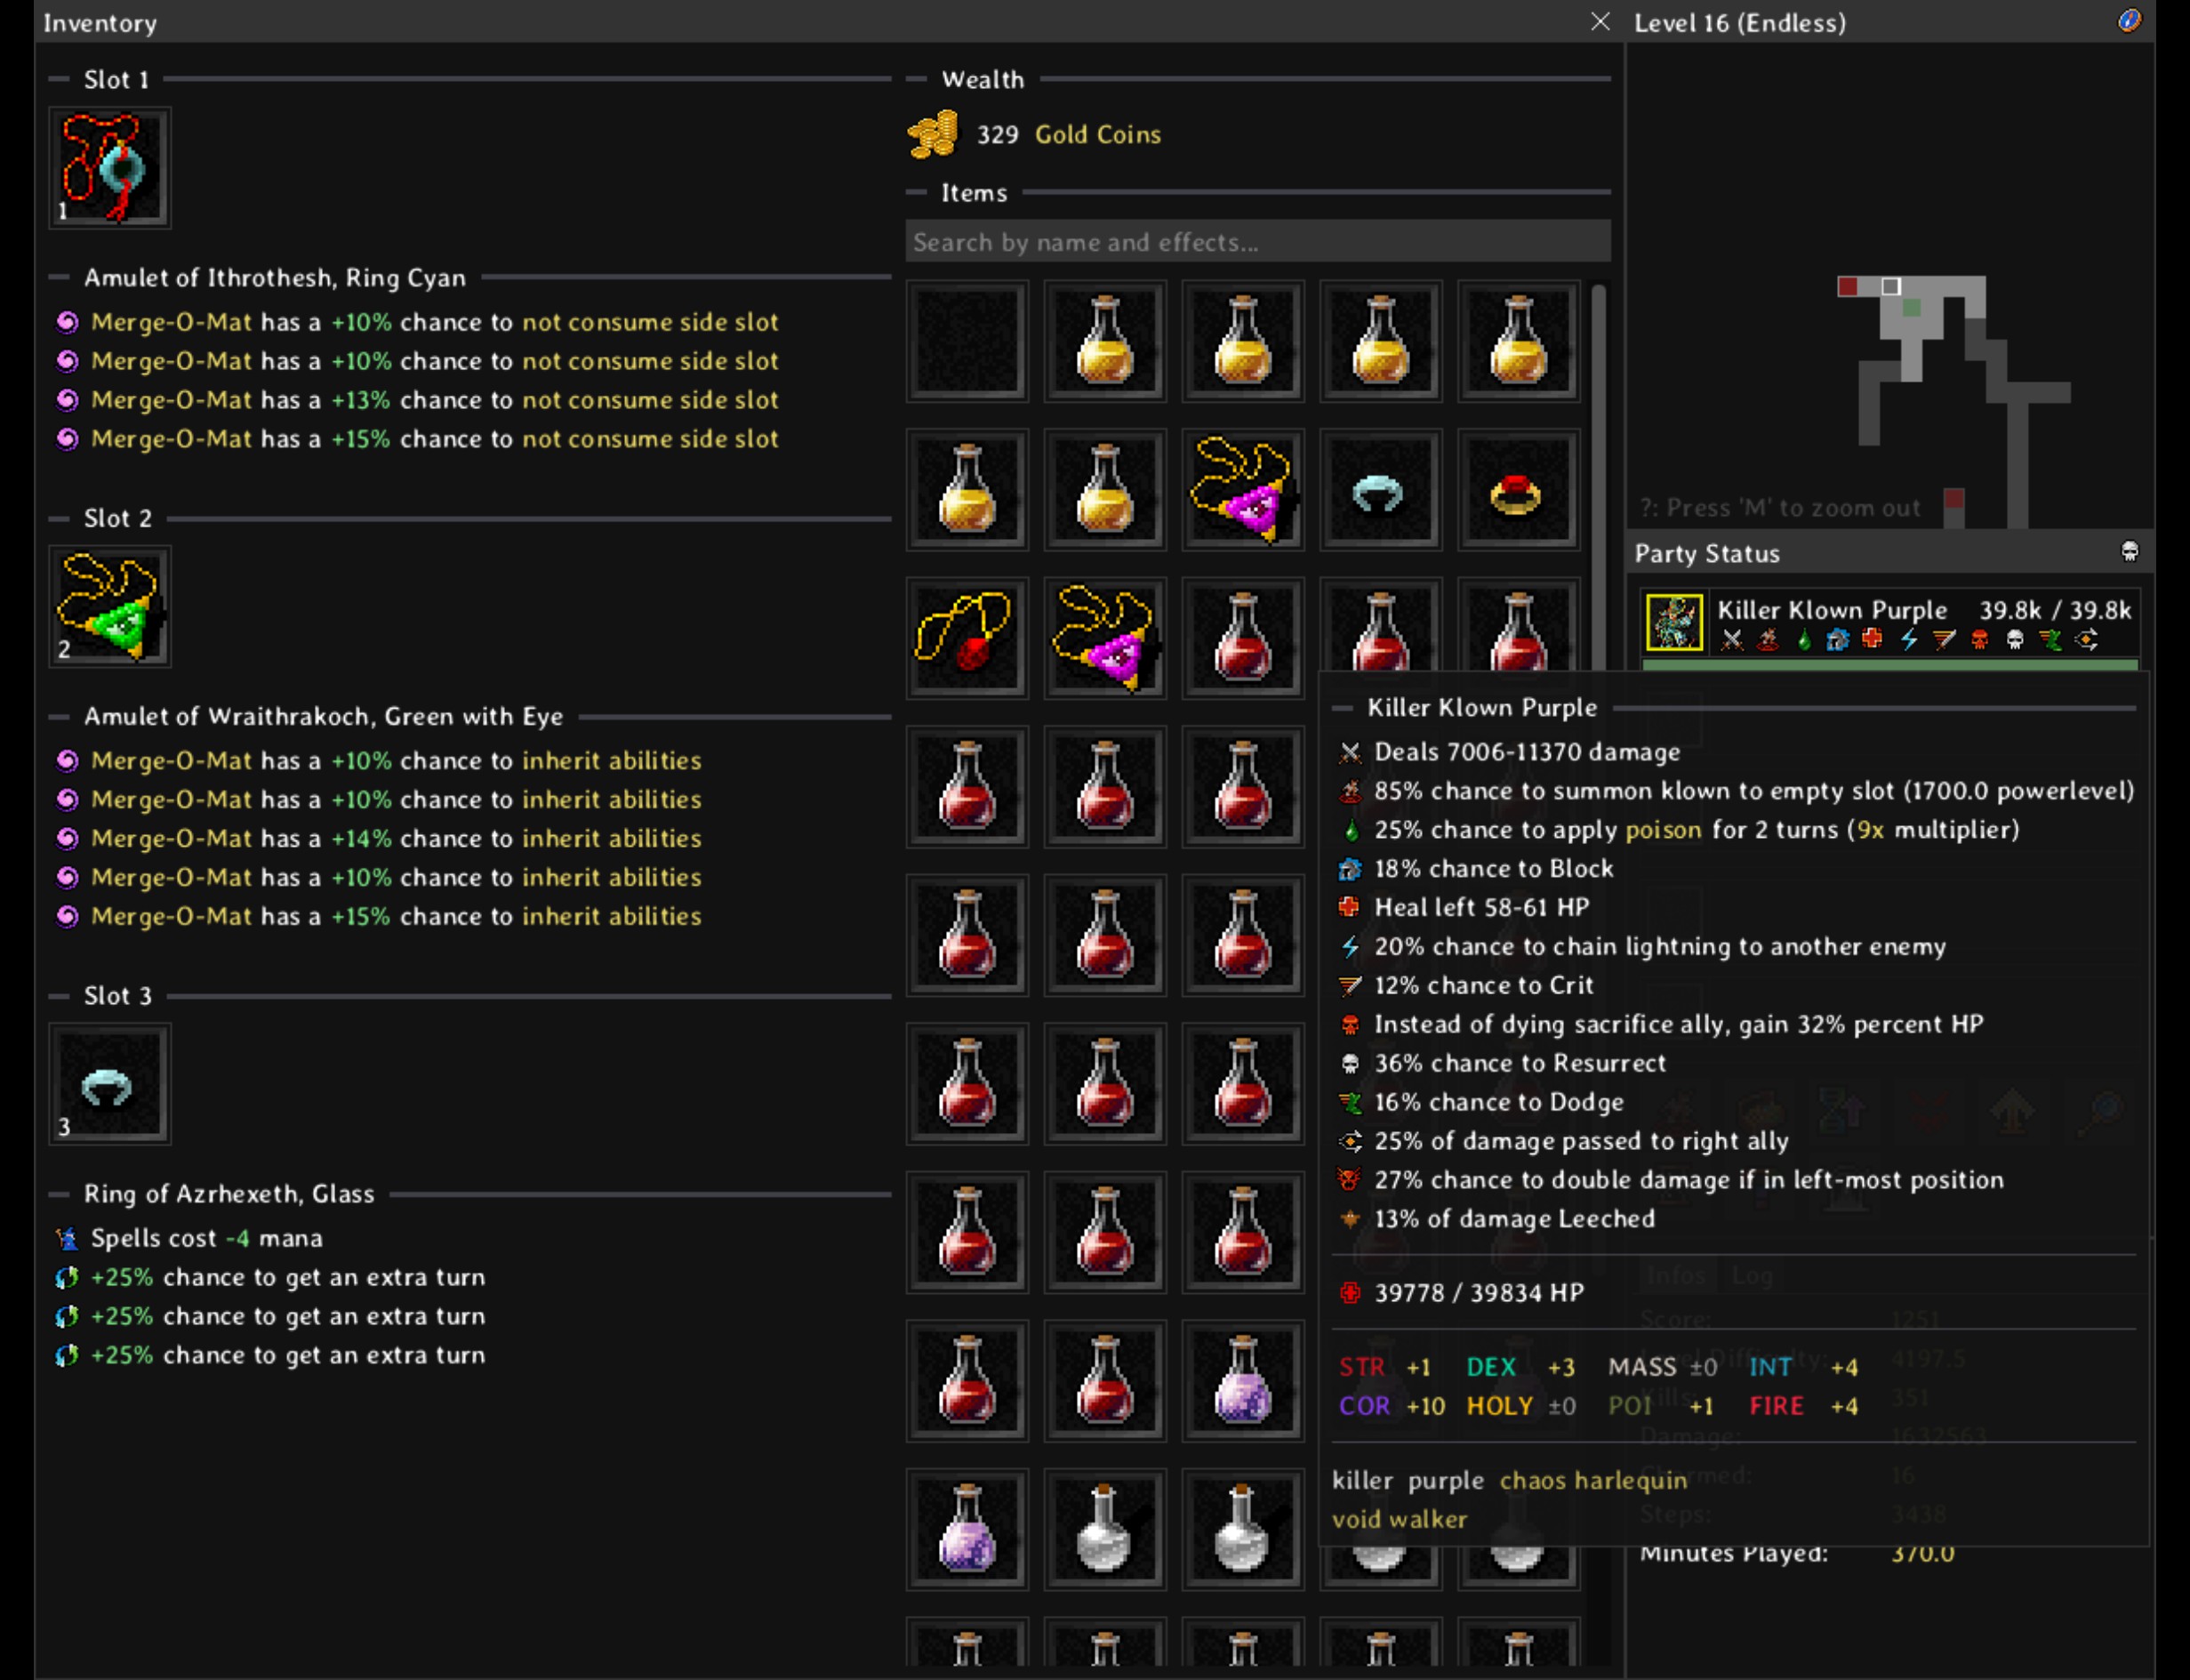Click the lightning bolt ability icon in party row

(x=1909, y=640)
